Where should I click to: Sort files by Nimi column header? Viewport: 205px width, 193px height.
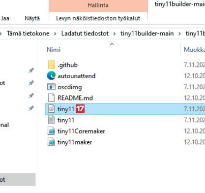(54, 50)
